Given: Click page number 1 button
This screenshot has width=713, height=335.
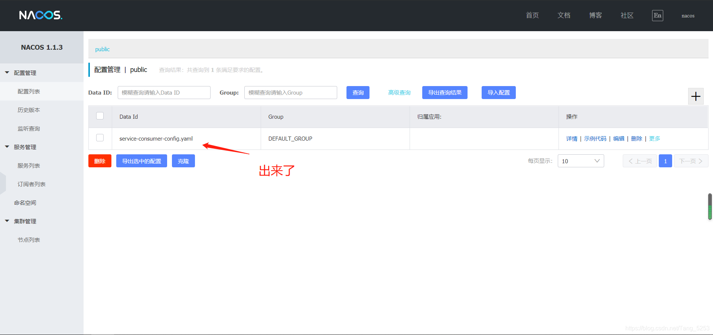Looking at the screenshot, I should click(665, 161).
